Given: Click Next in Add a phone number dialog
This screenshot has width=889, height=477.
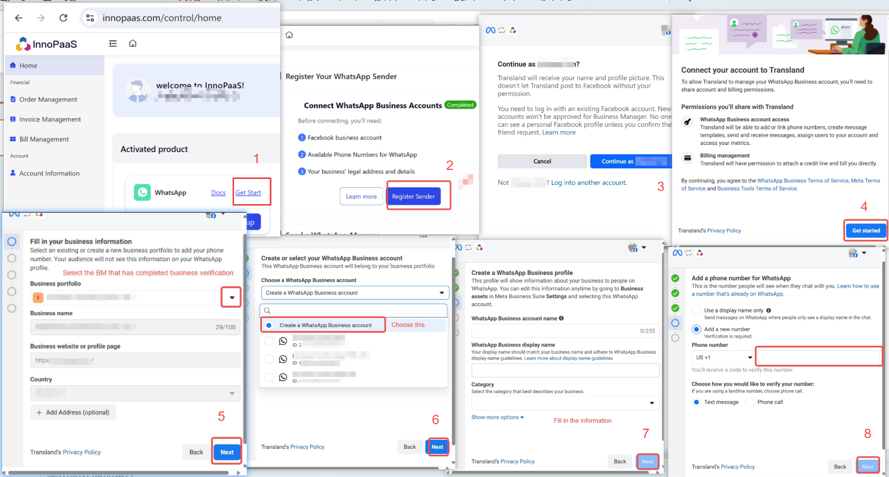Looking at the screenshot, I should (868, 466).
